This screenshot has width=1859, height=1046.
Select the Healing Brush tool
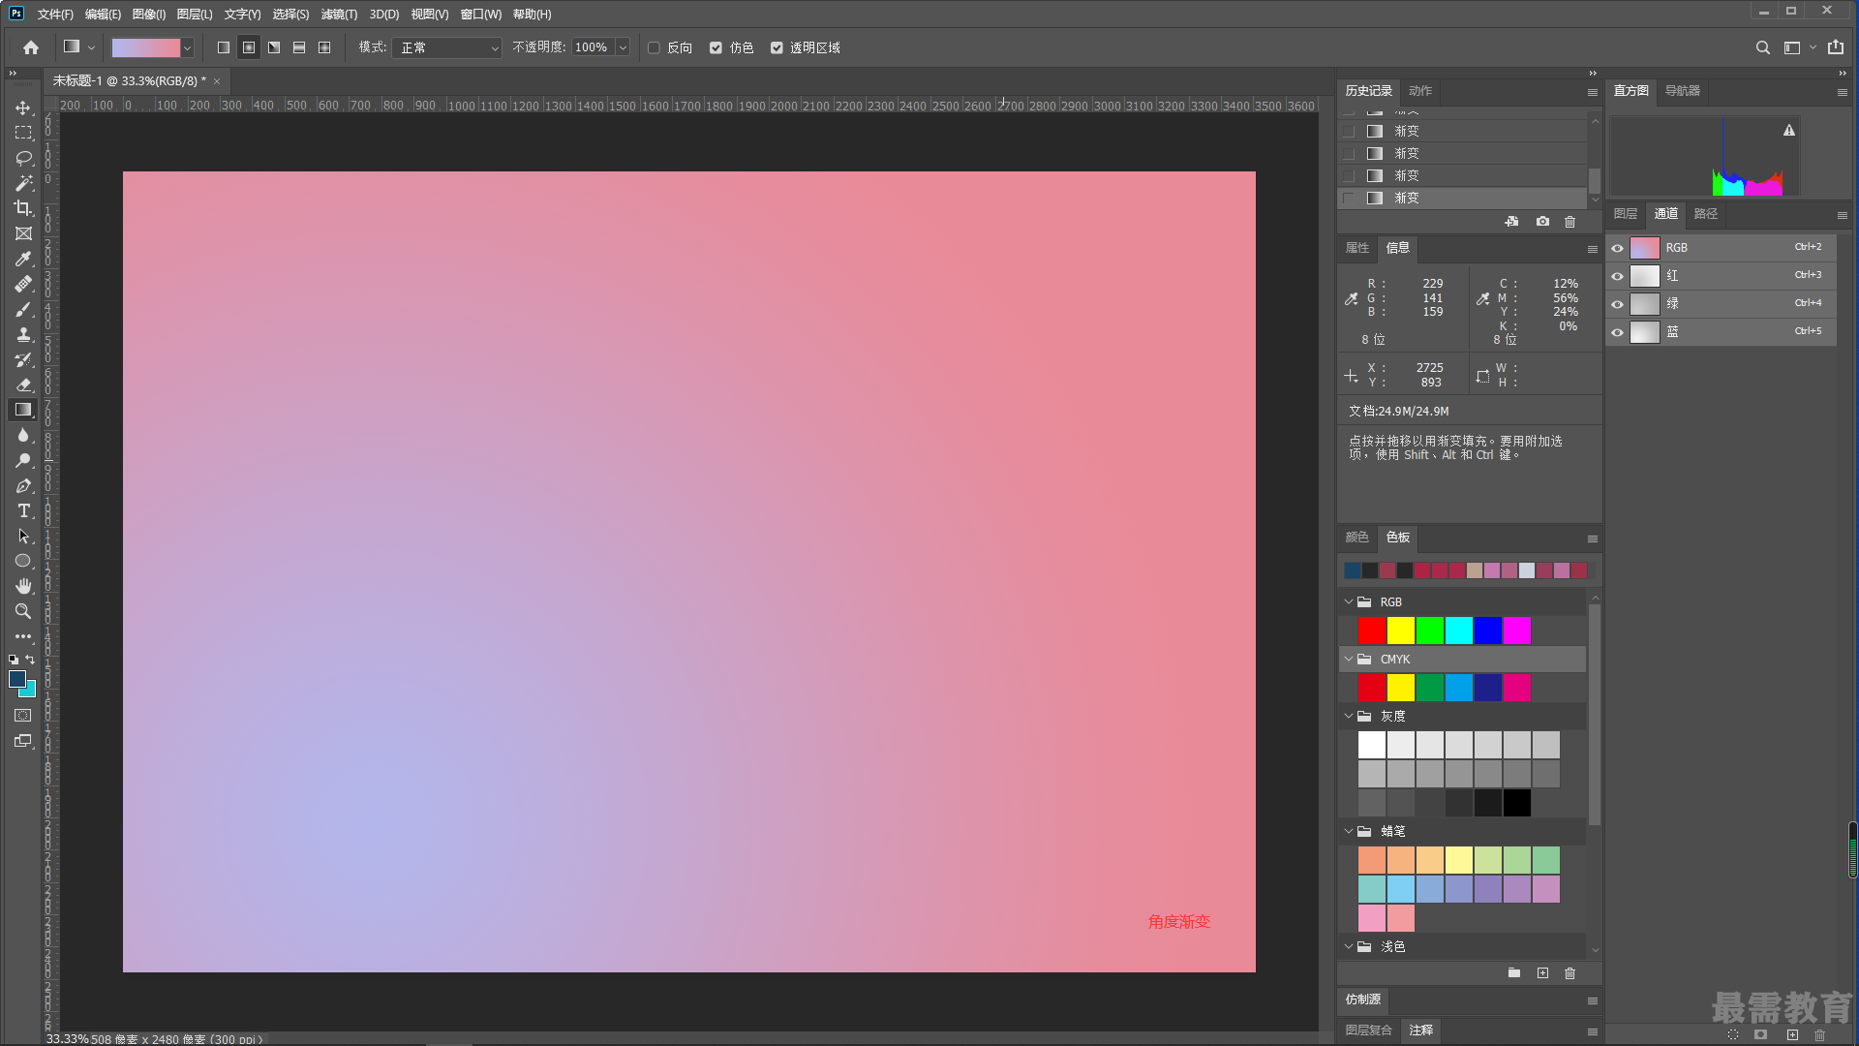tap(23, 284)
